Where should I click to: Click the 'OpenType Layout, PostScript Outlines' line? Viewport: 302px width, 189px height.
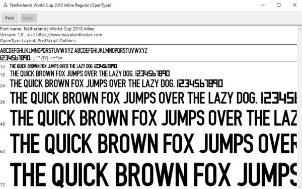[38, 41]
